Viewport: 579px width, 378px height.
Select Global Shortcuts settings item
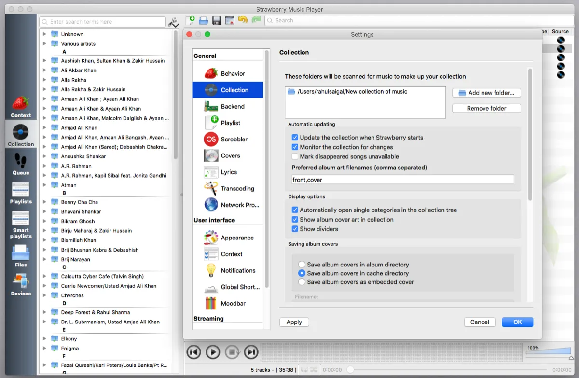tap(228, 287)
